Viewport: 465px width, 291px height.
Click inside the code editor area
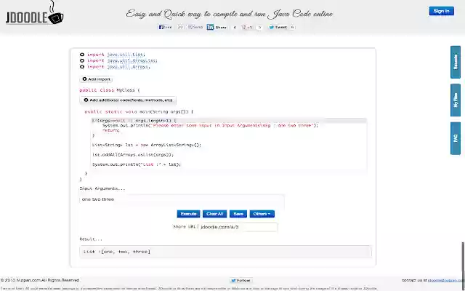tap(228, 145)
